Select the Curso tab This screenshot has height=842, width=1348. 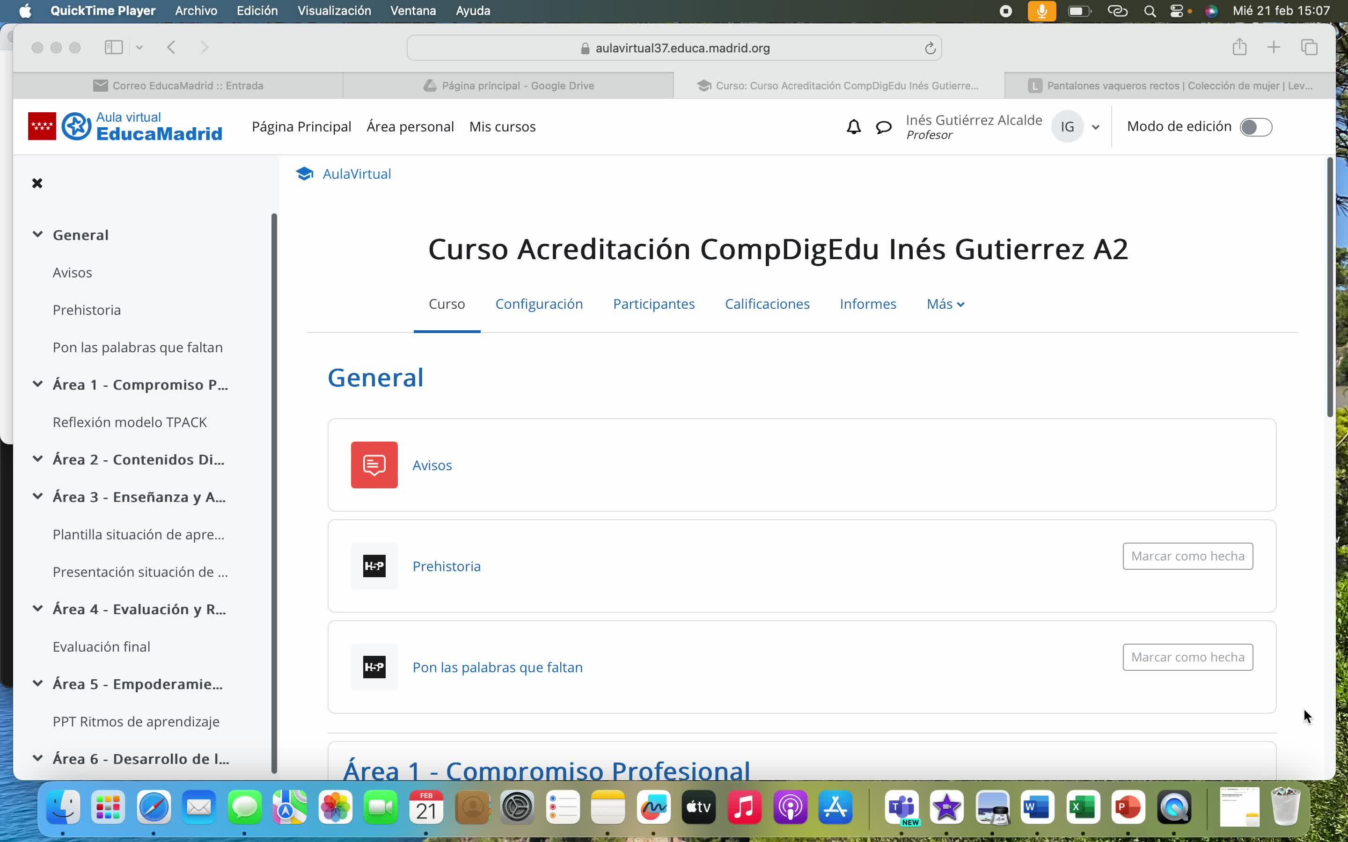click(447, 304)
